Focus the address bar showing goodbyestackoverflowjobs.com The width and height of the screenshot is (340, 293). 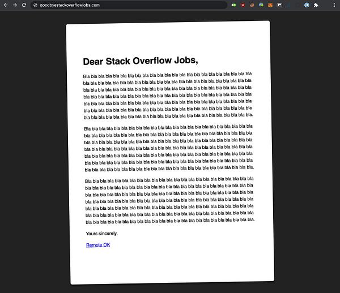click(x=129, y=5)
